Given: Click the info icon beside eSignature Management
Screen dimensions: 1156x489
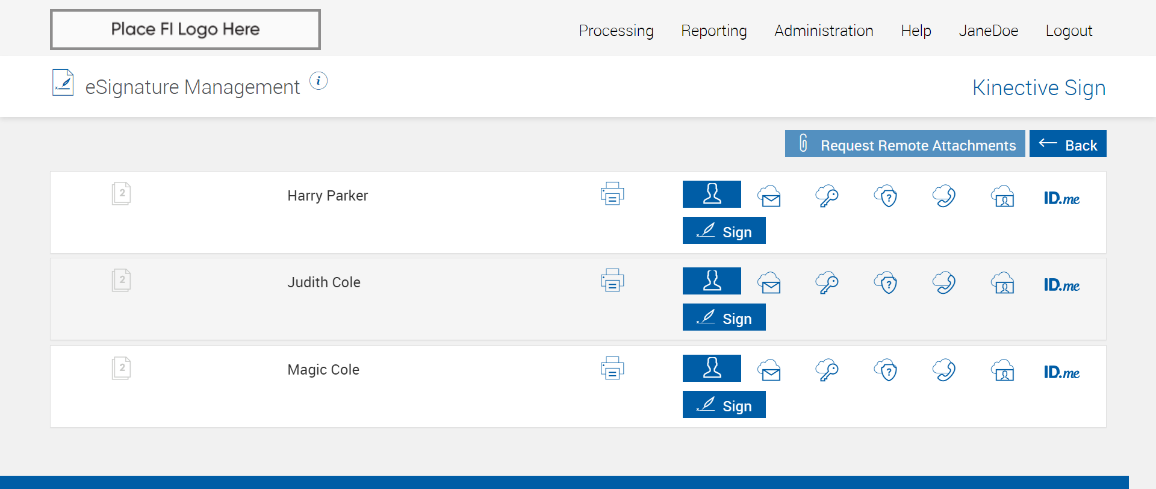Looking at the screenshot, I should (319, 81).
